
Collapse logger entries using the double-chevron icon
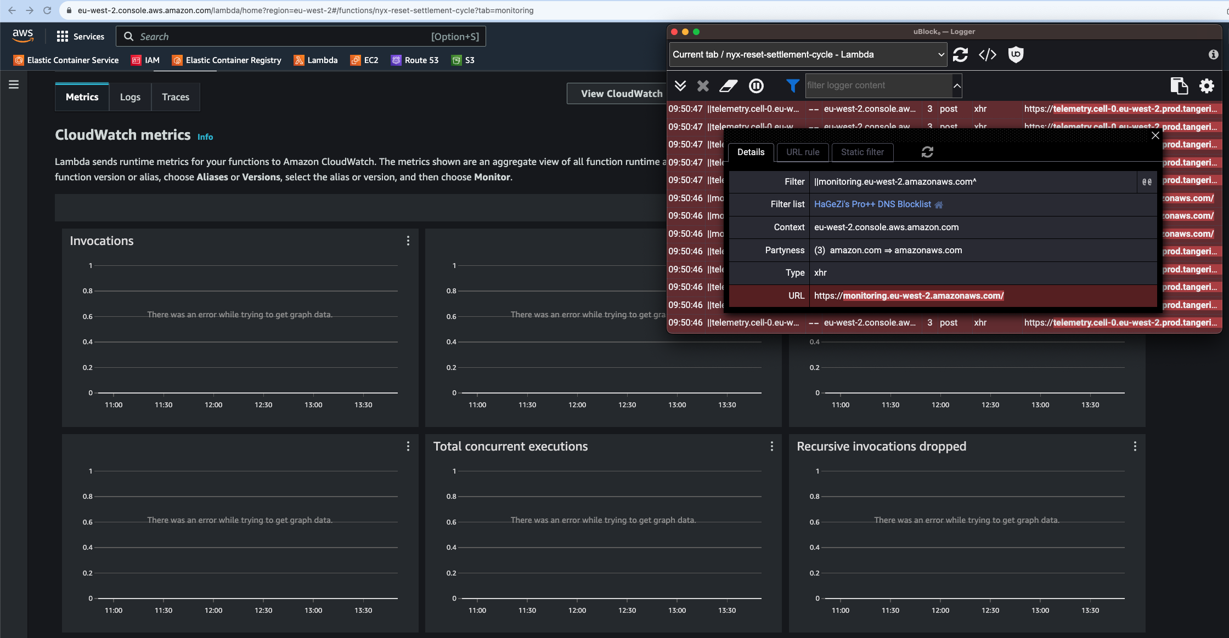click(x=681, y=86)
